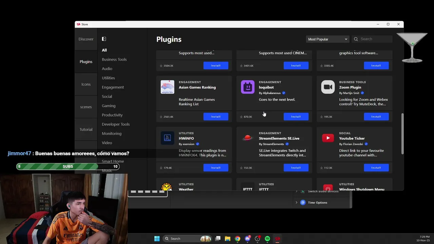This screenshot has width=434, height=244.
Task: Filter by Social category
Action: pyautogui.click(x=107, y=96)
